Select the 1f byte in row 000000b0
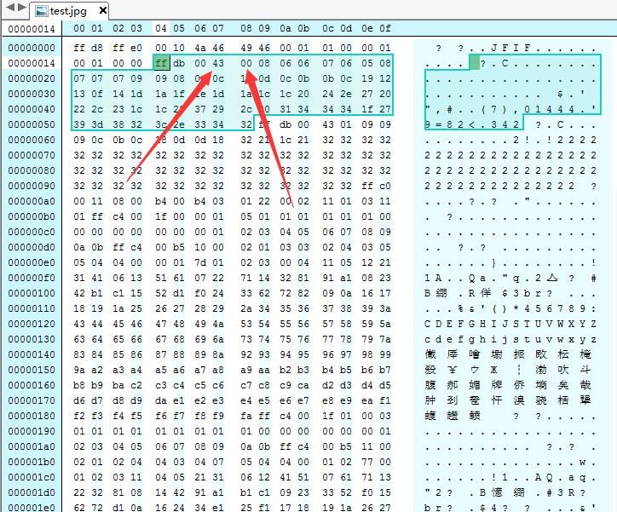617x512 pixels. [161, 216]
